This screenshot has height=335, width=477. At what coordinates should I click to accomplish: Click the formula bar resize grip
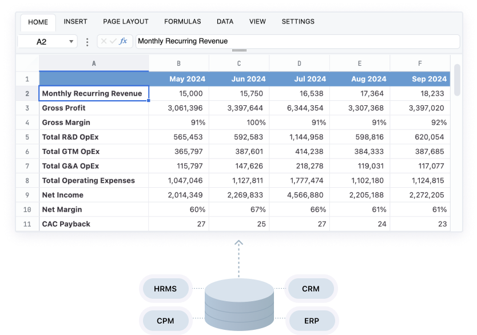[238, 51]
